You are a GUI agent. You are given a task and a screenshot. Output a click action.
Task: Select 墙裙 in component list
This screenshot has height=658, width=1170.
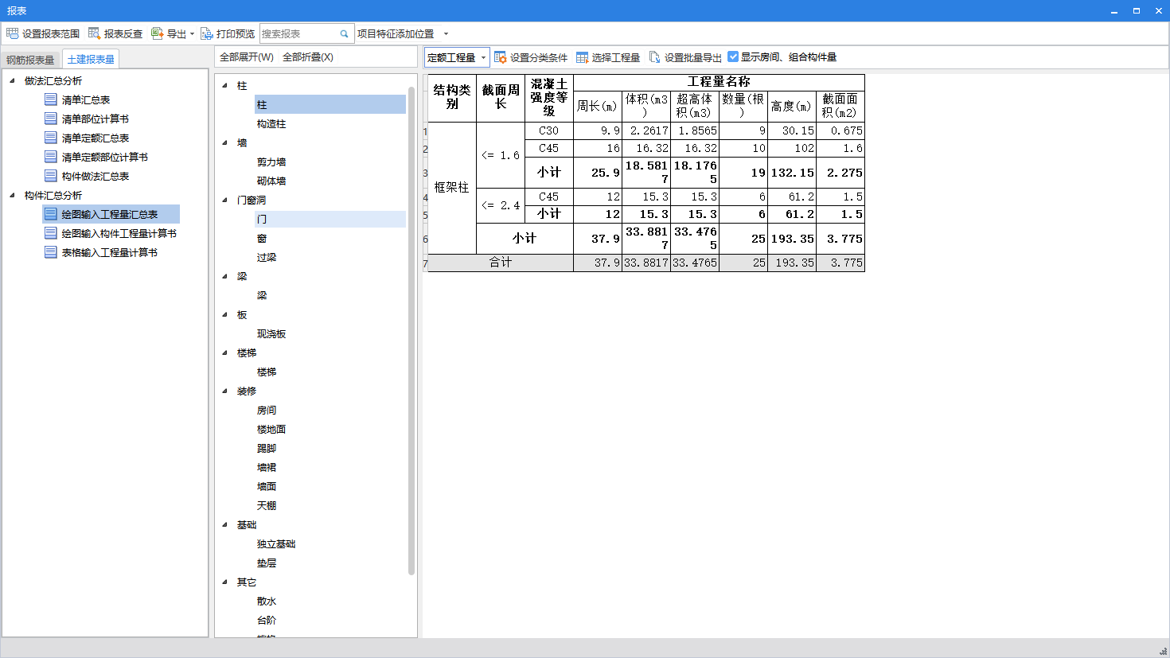click(x=267, y=468)
